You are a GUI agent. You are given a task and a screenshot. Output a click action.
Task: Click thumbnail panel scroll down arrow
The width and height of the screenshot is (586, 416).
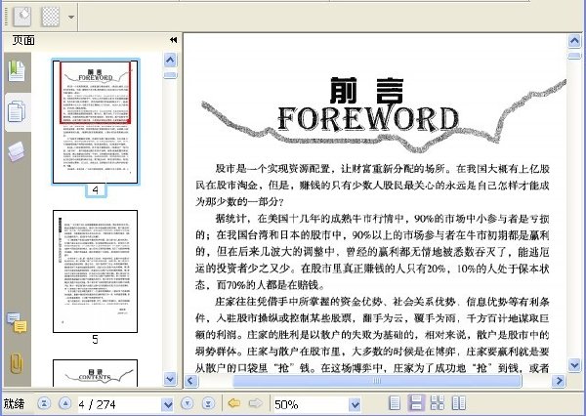click(170, 378)
